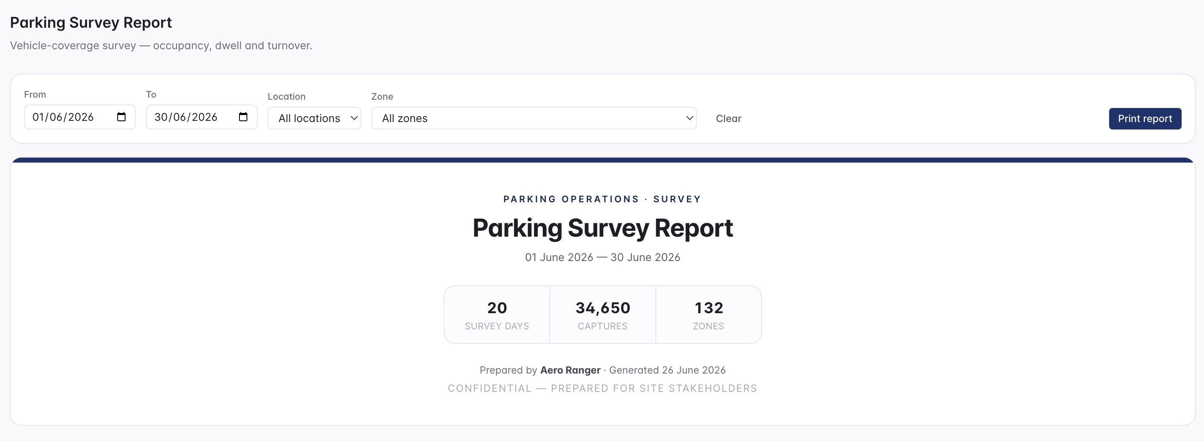Click the Clear filters link
Viewport: 1204px width, 441px height.
coord(728,119)
